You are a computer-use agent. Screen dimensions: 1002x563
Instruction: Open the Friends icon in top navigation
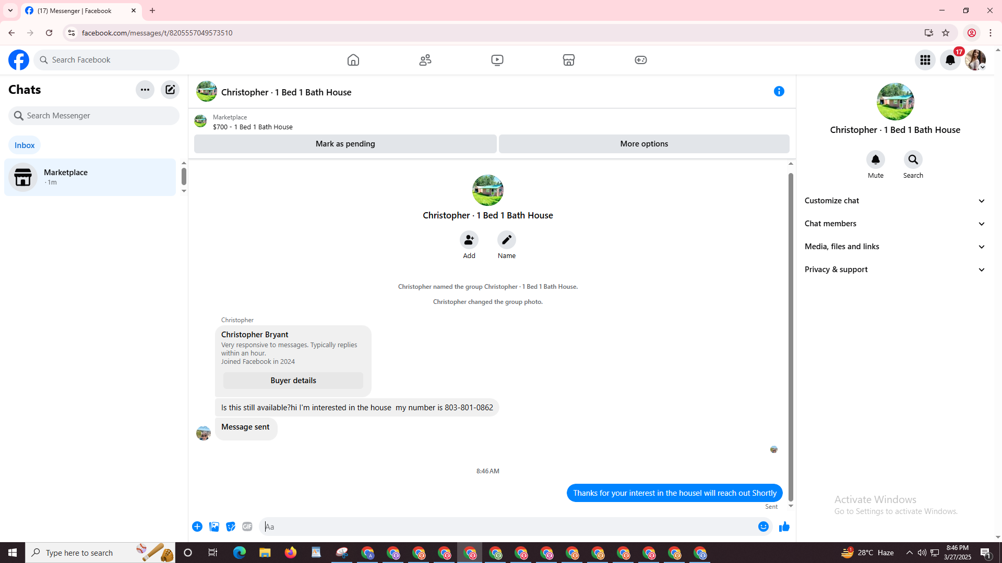pyautogui.click(x=425, y=60)
